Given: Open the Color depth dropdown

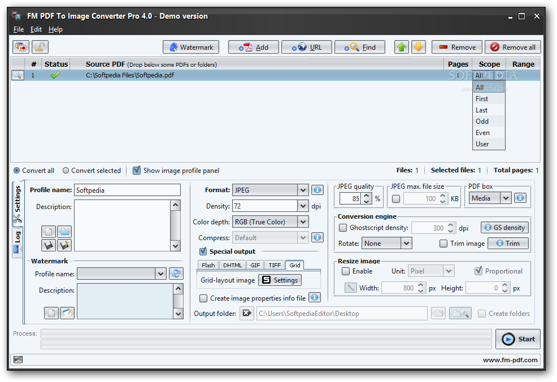Looking at the screenshot, I should (303, 222).
